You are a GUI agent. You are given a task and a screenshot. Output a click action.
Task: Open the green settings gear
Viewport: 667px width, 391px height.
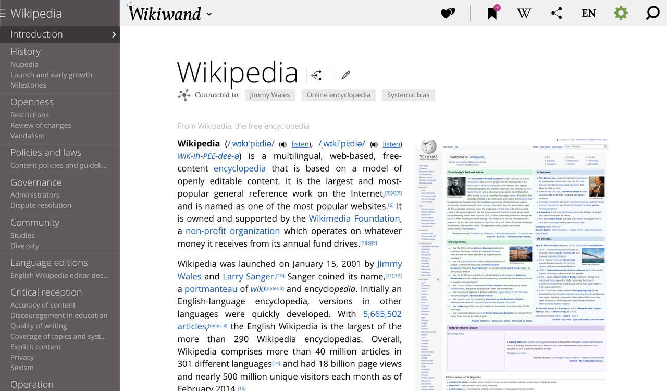tap(621, 13)
